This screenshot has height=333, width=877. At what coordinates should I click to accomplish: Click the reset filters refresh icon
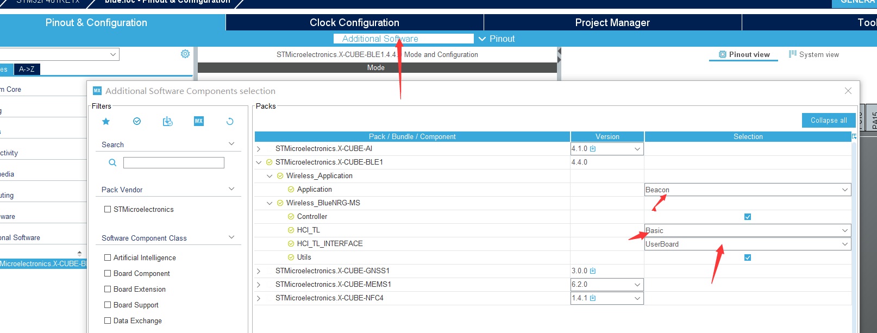(230, 121)
